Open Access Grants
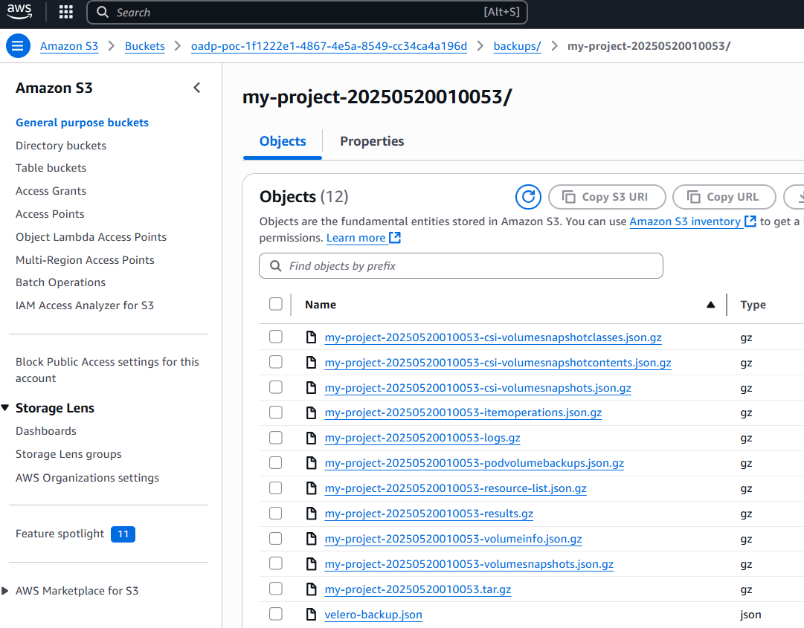Viewport: 804px width, 628px height. point(51,191)
